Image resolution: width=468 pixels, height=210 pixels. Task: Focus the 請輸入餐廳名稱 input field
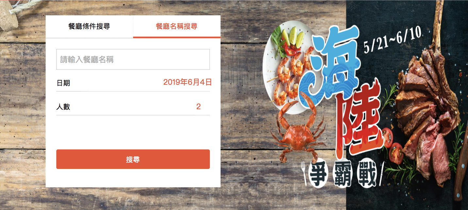point(133,59)
